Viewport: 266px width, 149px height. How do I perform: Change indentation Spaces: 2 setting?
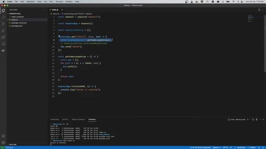pyautogui.click(x=217, y=147)
